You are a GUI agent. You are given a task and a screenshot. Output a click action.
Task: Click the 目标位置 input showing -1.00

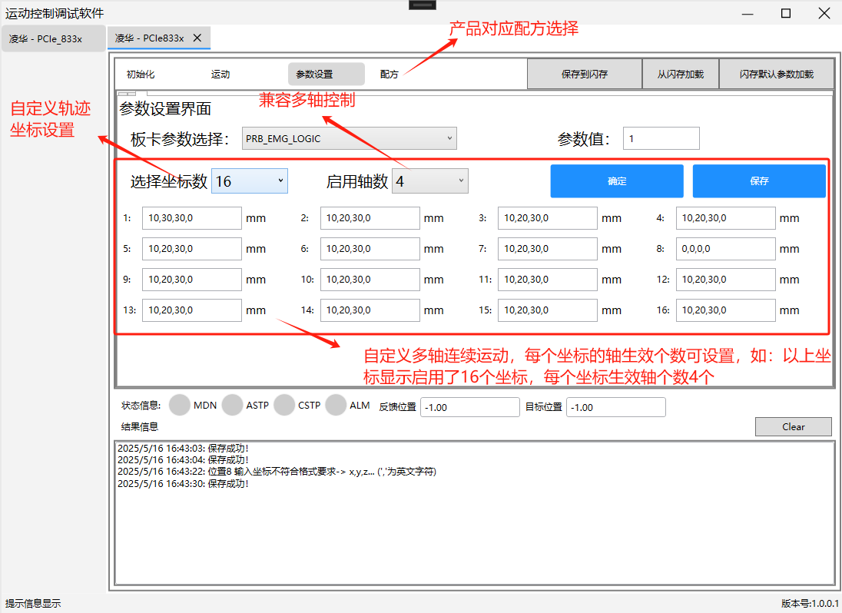(615, 407)
